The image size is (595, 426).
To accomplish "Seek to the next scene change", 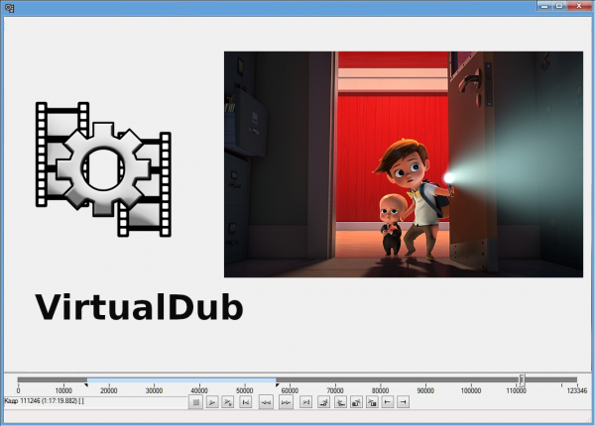I will coord(372,402).
